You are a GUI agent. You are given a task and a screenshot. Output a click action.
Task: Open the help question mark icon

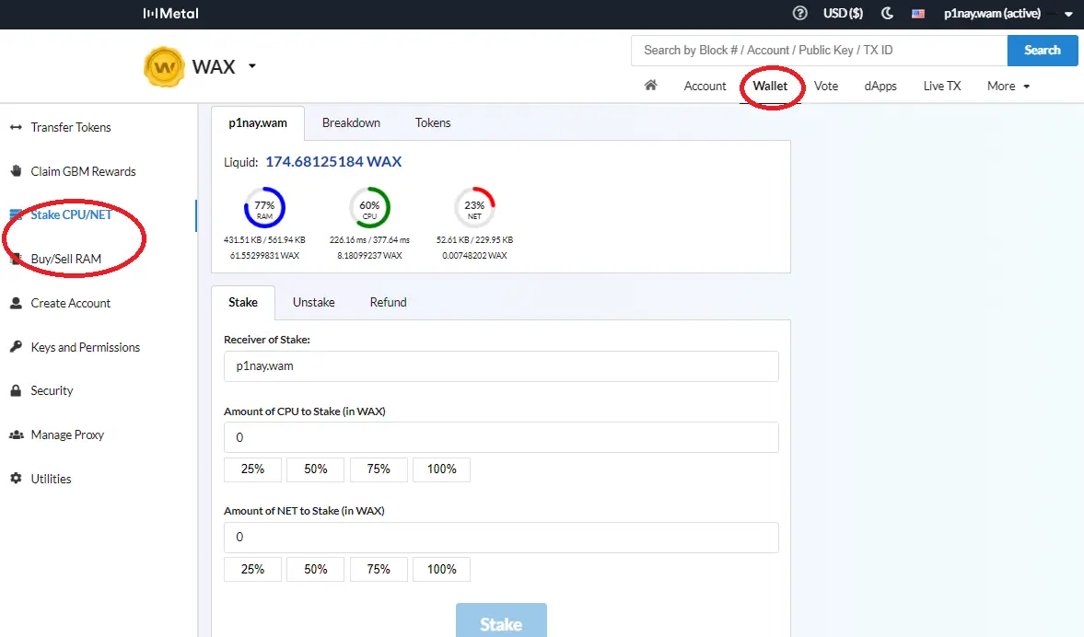(799, 13)
